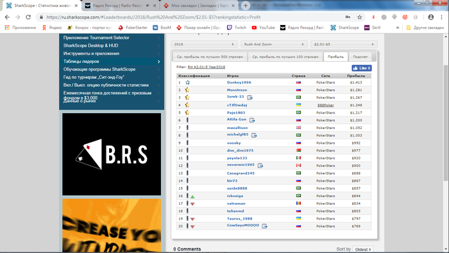Open the Twitch bookmark
This screenshot has width=449, height=253.
click(237, 28)
